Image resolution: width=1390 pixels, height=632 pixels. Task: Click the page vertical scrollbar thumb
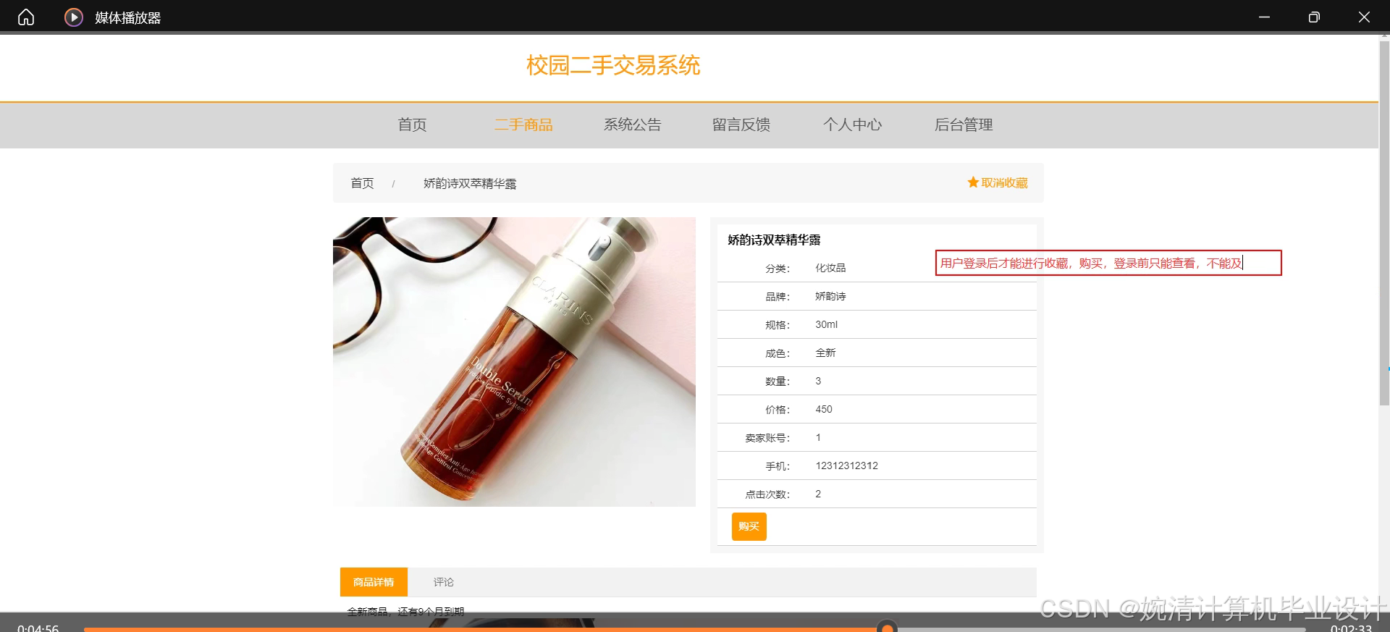(1384, 223)
